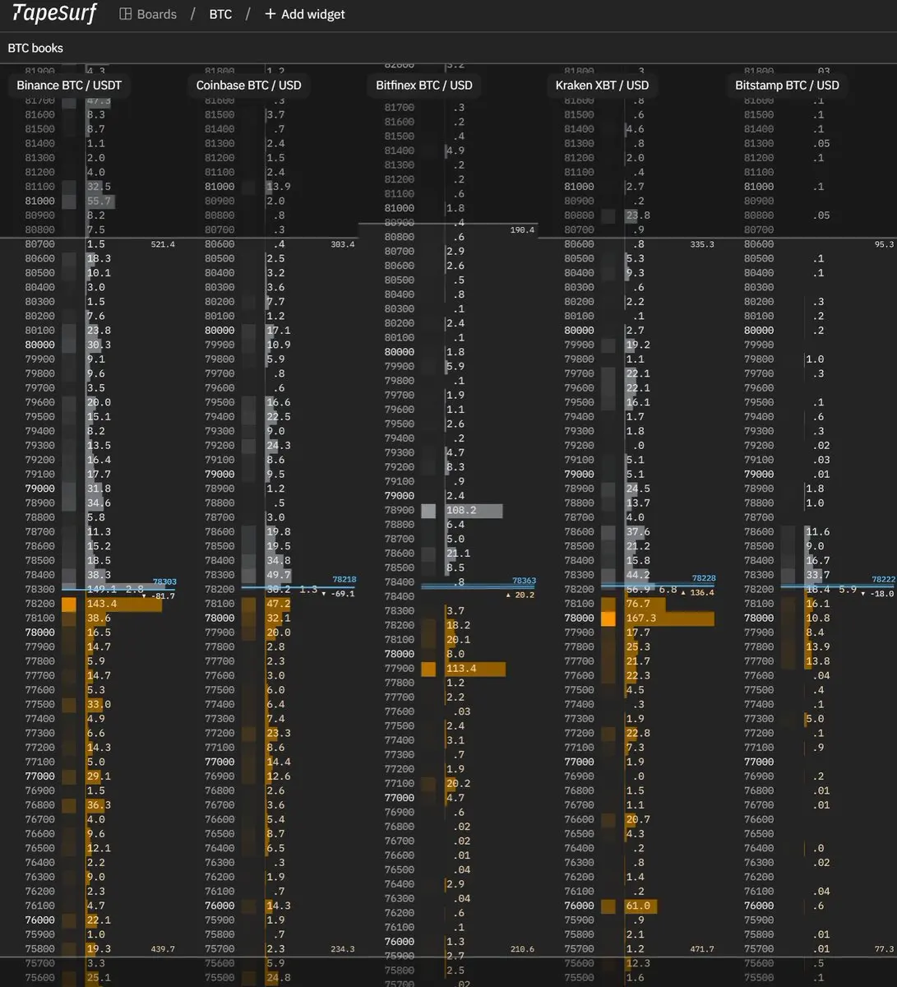Click Coinbase ask size 24.3
The width and height of the screenshot is (897, 987).
point(279,445)
